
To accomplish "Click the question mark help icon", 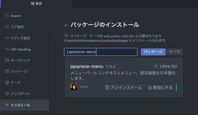I will coord(66,36).
